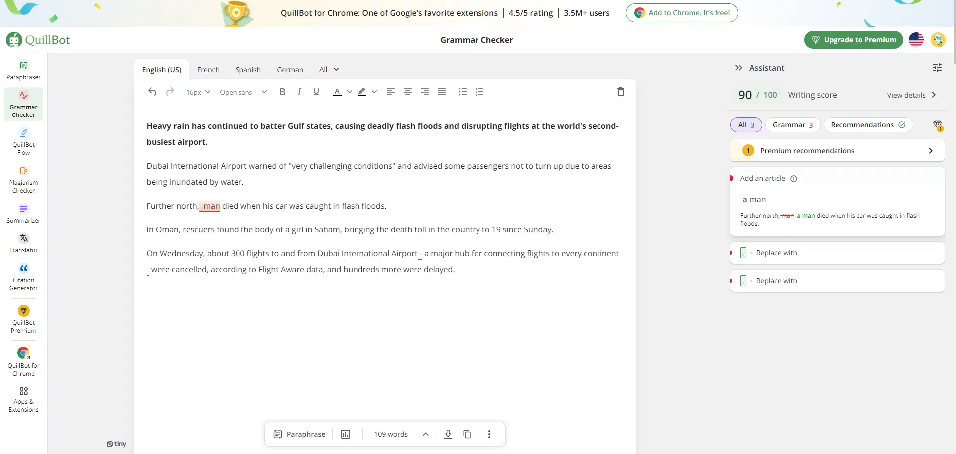Open Apps & Extensions

point(23,399)
